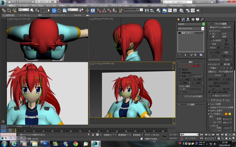Jump to the end frame control

217,135
